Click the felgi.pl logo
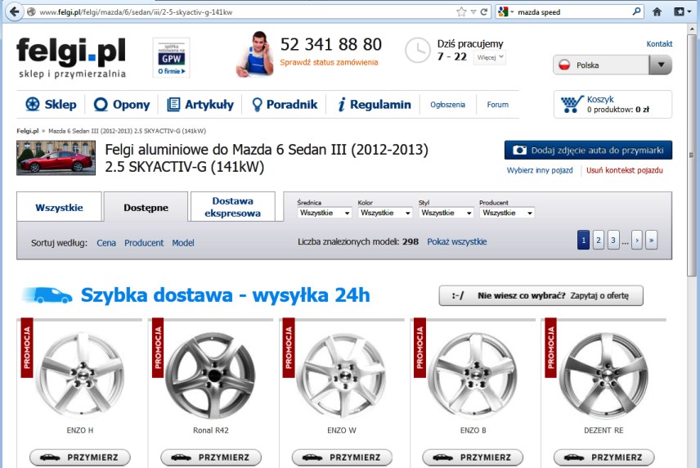This screenshot has height=468, width=700. tap(71, 58)
